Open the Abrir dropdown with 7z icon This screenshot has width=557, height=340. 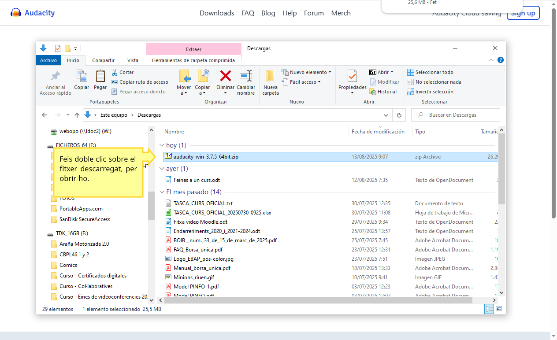382,72
